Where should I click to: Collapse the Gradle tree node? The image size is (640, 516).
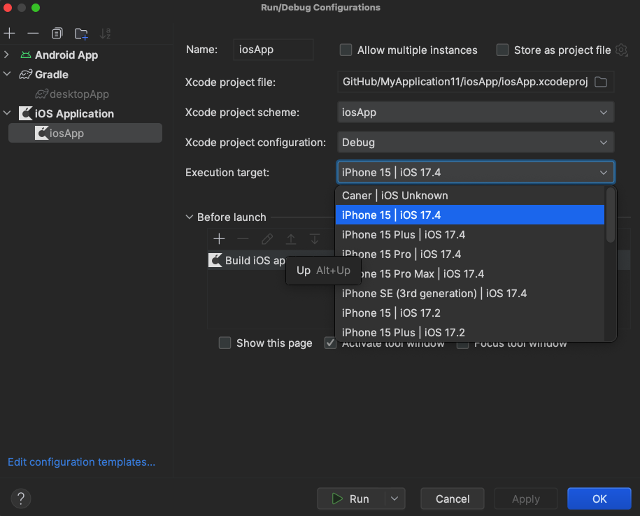pos(6,74)
